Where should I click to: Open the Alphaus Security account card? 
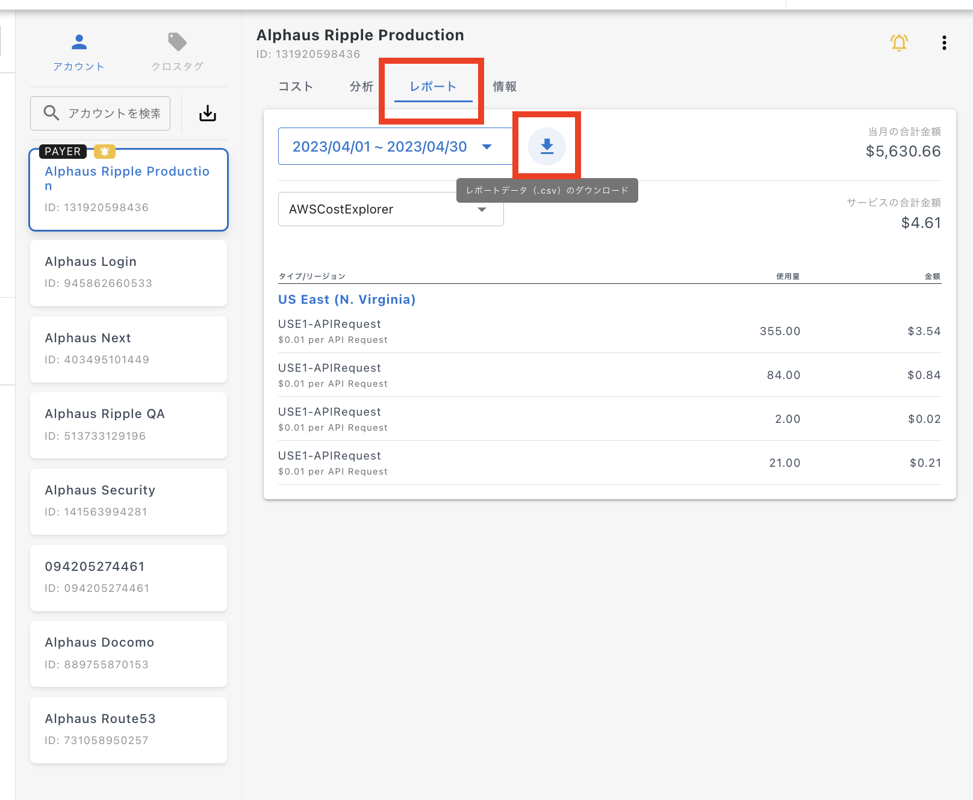128,501
